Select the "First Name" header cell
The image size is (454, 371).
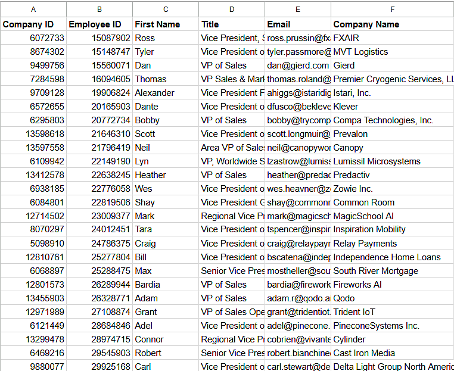(x=166, y=24)
